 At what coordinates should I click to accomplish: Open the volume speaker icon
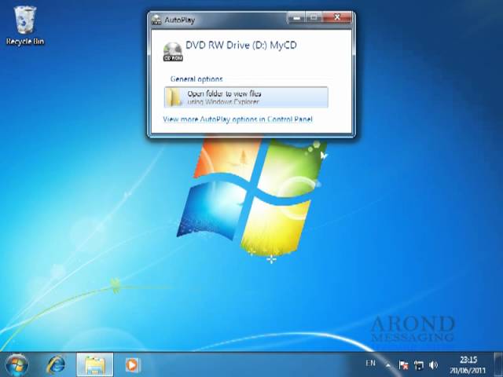(433, 365)
